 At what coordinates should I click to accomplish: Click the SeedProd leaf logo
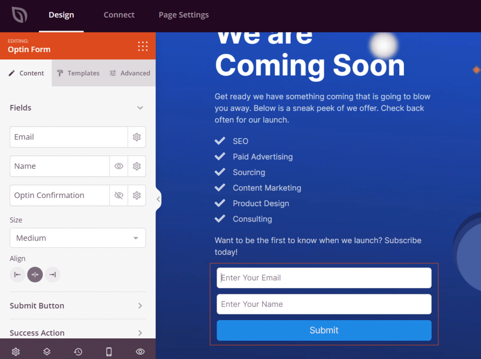point(19,15)
